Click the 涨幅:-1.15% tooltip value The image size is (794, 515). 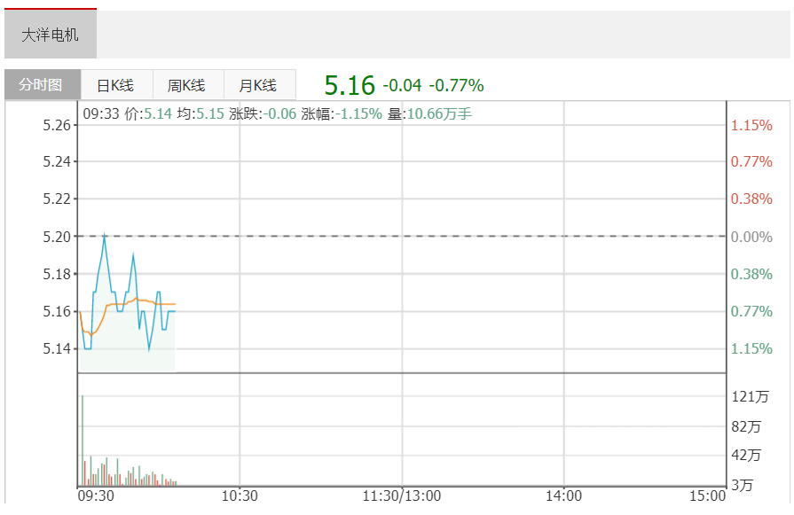342,113
